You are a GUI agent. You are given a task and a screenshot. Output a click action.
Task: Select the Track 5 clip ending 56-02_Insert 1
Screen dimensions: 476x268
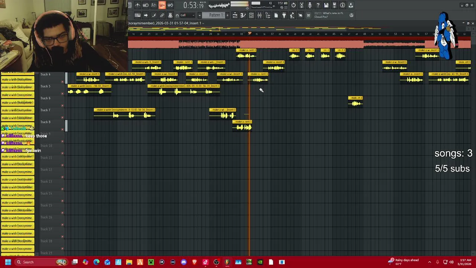tap(89, 89)
